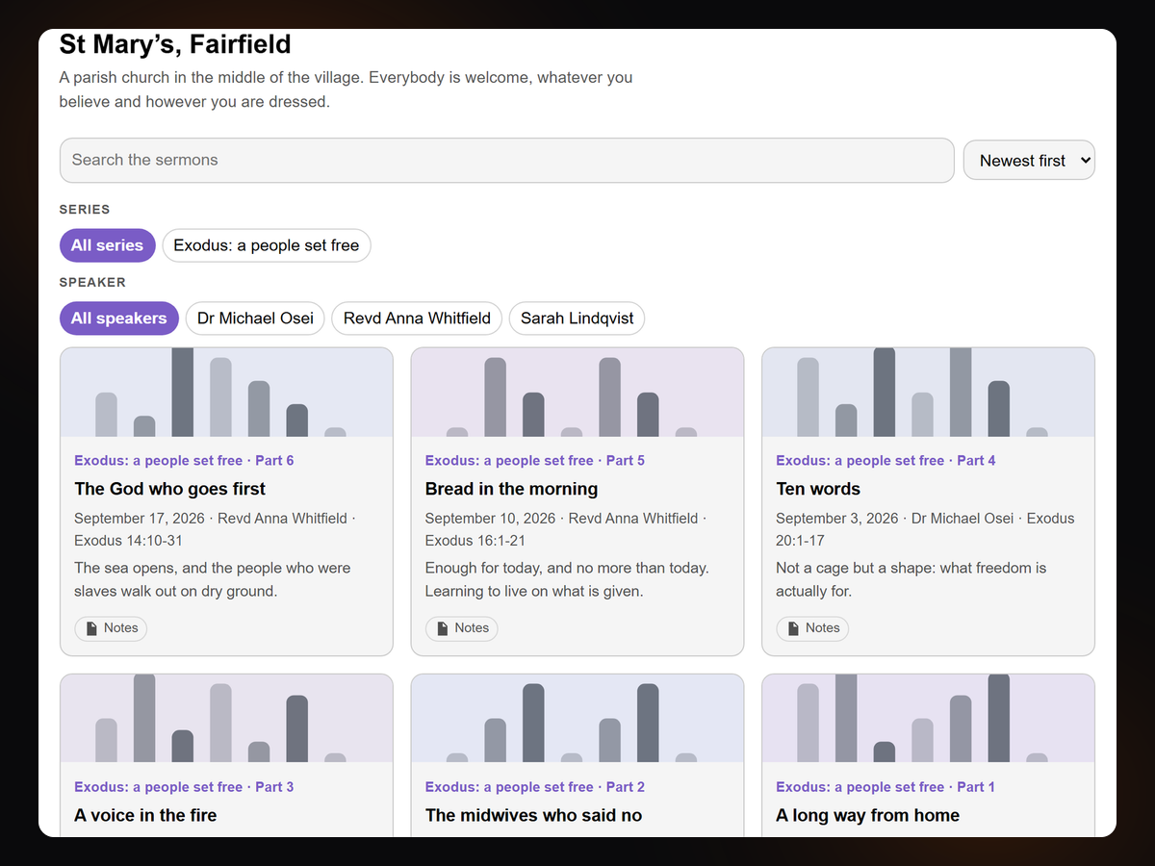Filter sermons by Sarah Lindqvist
Image resolution: width=1155 pixels, height=866 pixels.
577,318
